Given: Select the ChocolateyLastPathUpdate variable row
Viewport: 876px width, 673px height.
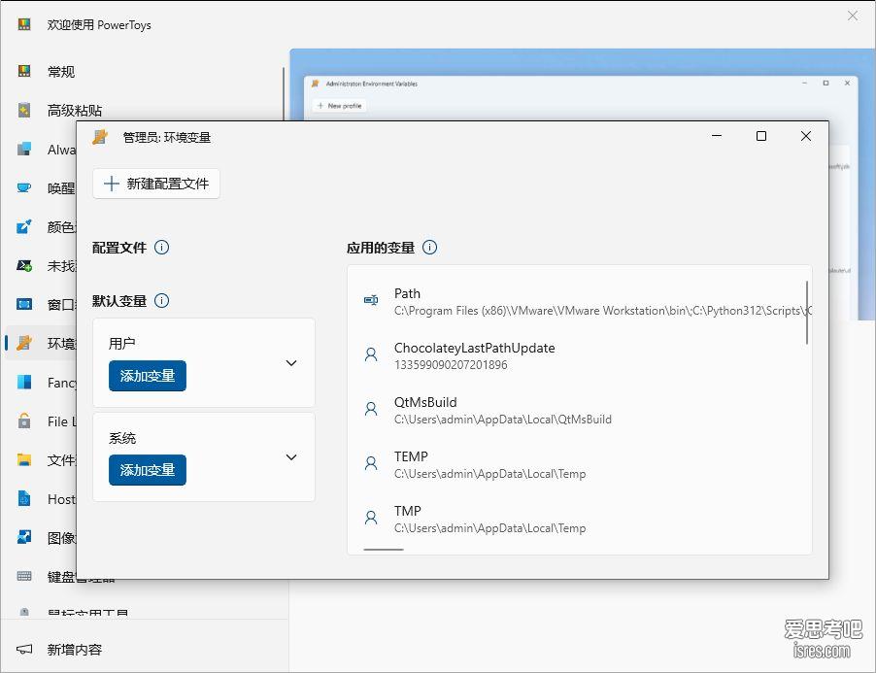Looking at the screenshot, I should click(580, 355).
